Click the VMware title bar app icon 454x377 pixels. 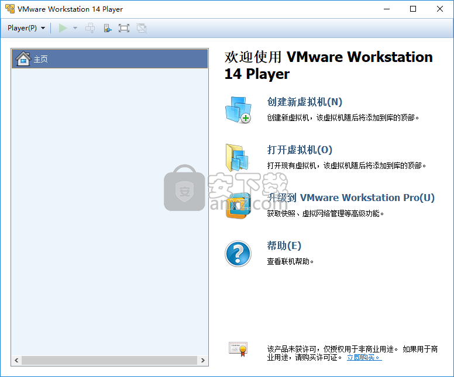[x=10, y=9]
